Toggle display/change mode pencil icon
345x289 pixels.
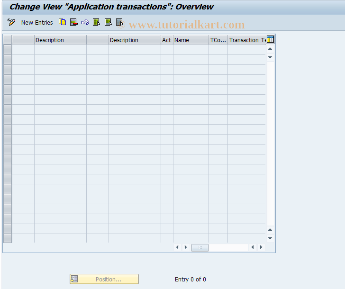click(x=11, y=22)
